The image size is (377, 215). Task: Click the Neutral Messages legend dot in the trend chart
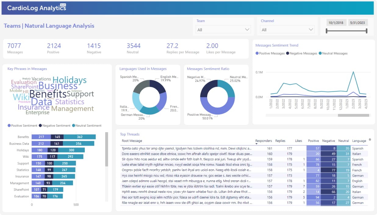320,53
